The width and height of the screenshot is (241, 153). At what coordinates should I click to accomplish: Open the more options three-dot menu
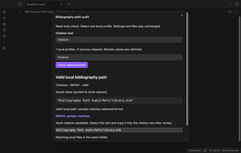(236, 12)
